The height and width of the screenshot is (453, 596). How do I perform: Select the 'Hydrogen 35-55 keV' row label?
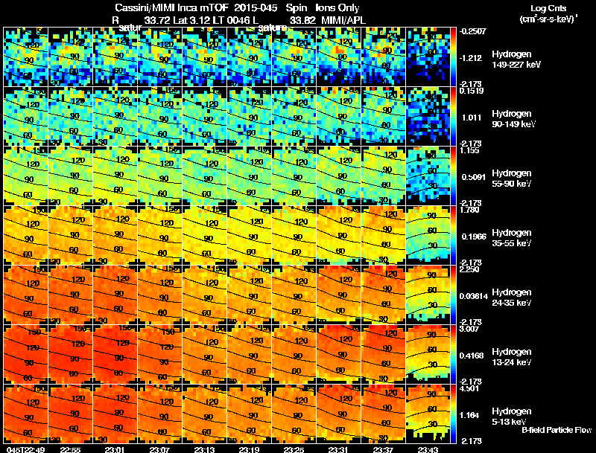pyautogui.click(x=512, y=238)
